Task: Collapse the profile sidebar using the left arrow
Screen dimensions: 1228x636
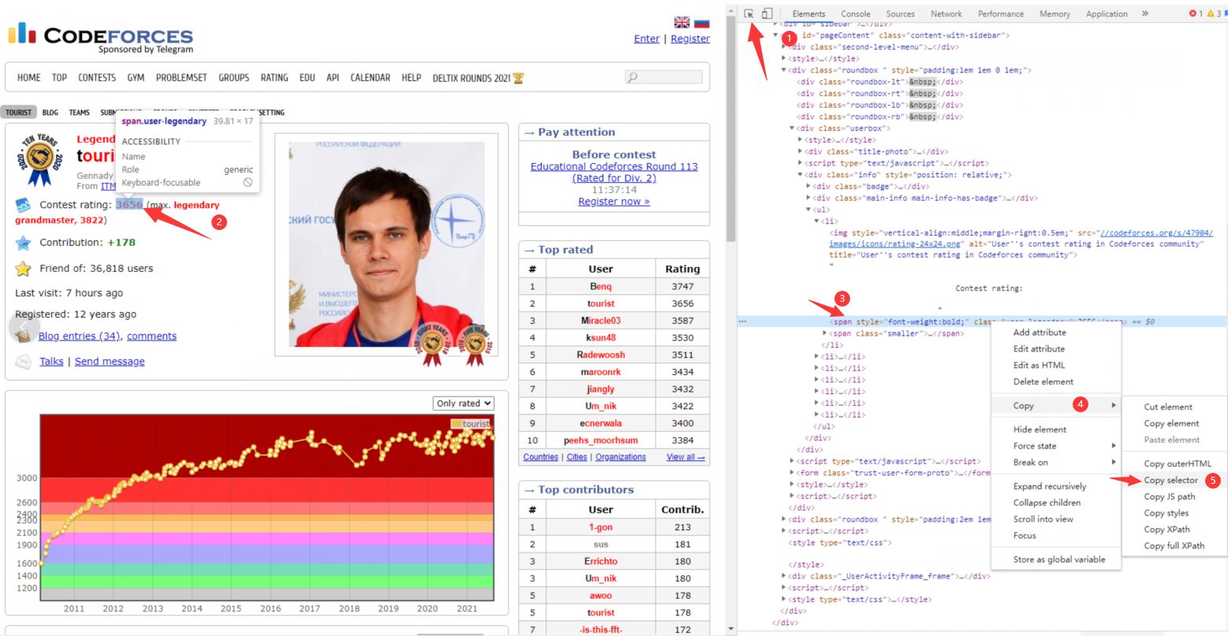Action: point(21,325)
